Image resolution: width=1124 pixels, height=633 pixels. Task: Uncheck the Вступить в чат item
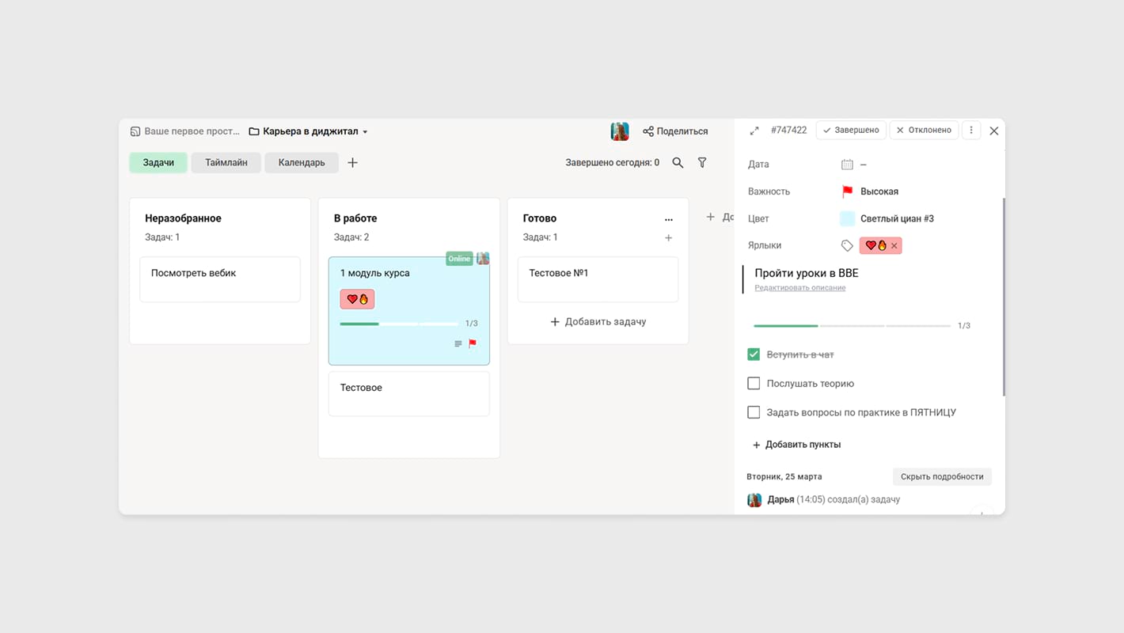(754, 354)
